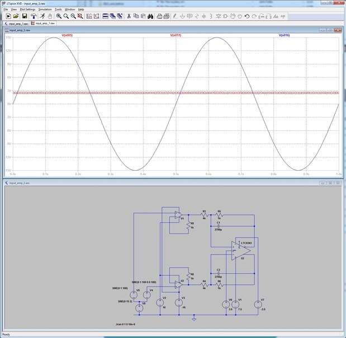346x338 pixels.
Task: Click the Open file folder icon
Action: 16,16
